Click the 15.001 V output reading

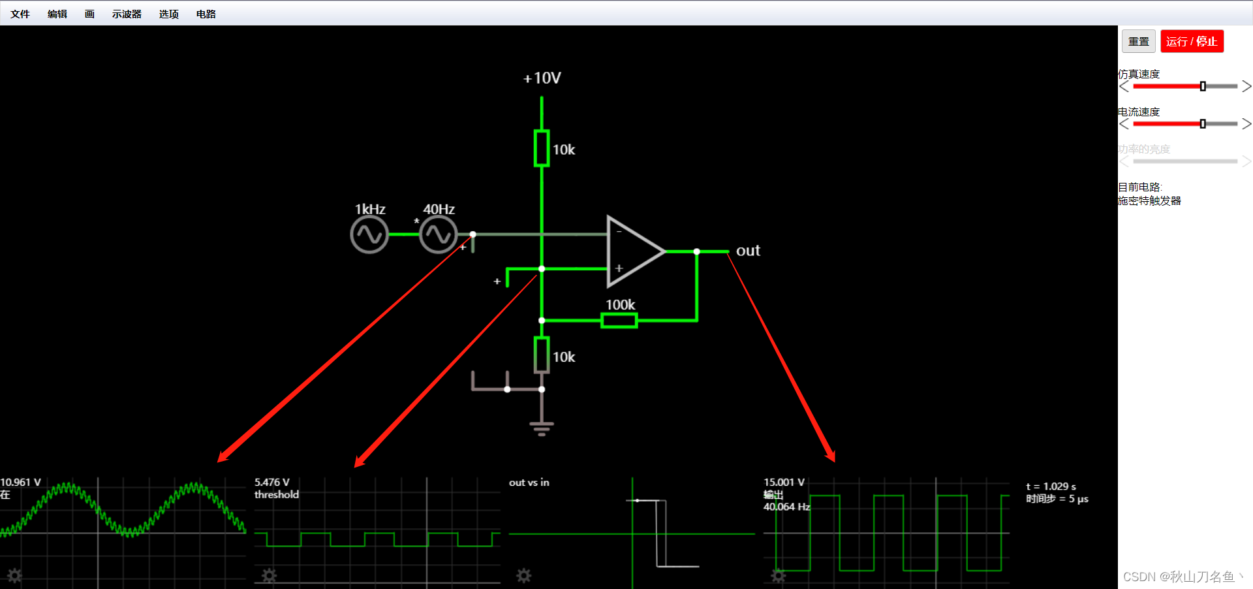click(784, 483)
